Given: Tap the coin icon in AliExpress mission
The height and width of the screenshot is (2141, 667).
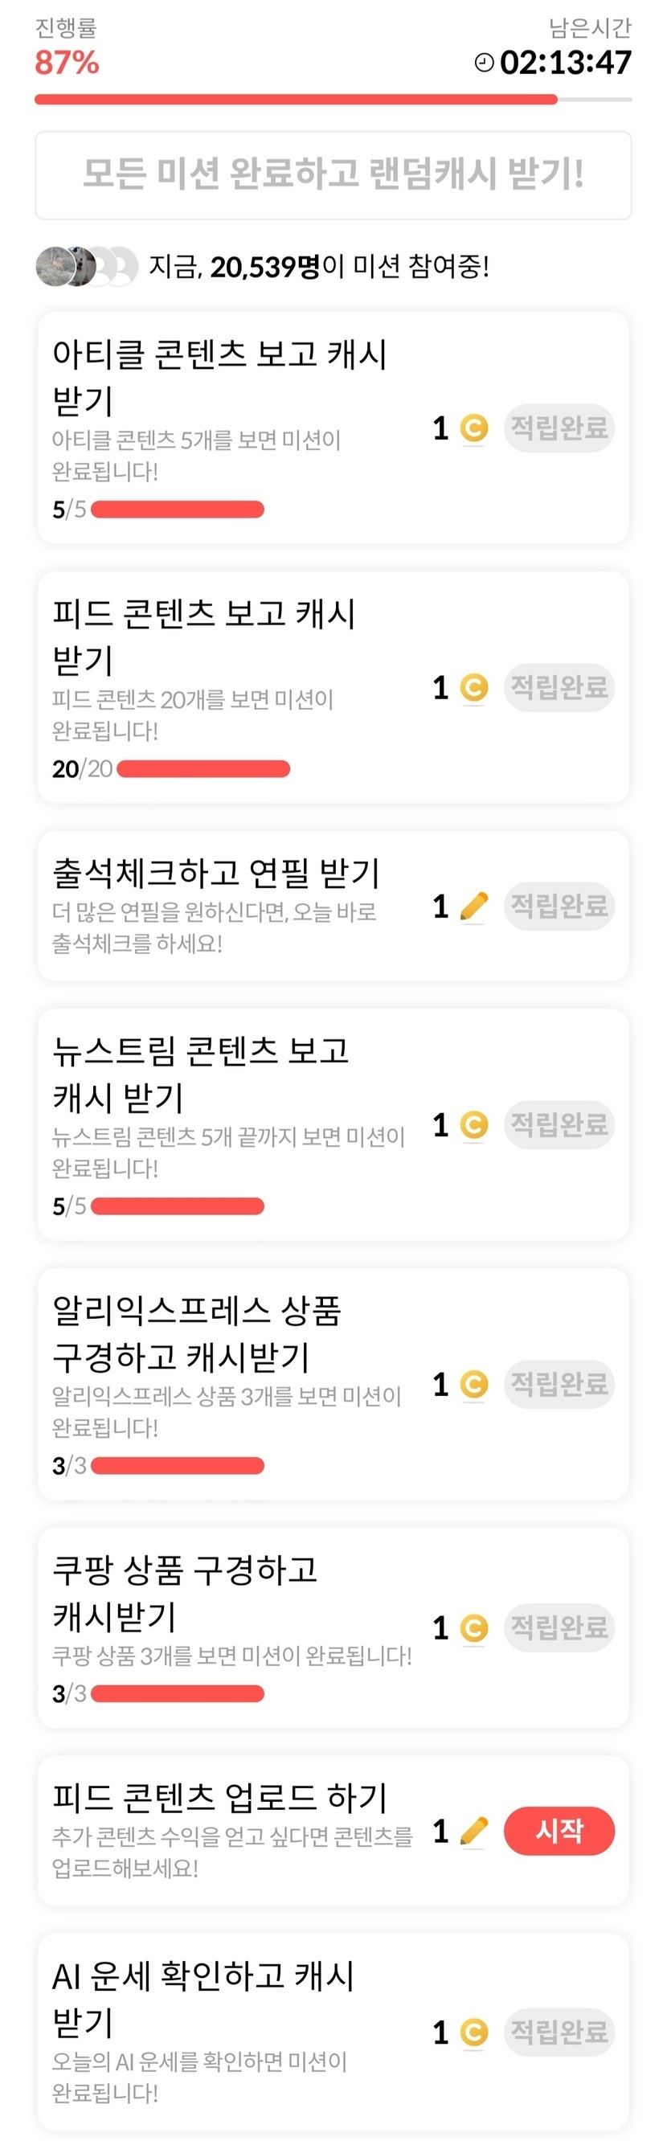Looking at the screenshot, I should pyautogui.click(x=473, y=1384).
